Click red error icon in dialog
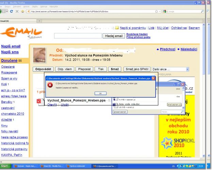The width and height of the screenshot is (212, 170). pos(50,85)
